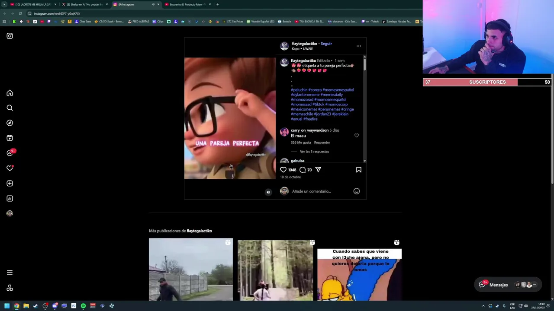Like carry_on_waywardson's comment
Viewport: 554px width, 311px height.
[x=357, y=135]
